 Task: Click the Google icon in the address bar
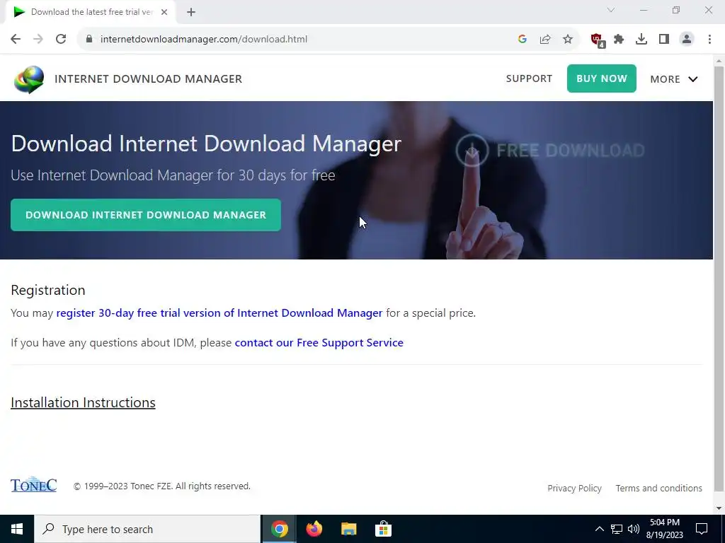tap(522, 39)
